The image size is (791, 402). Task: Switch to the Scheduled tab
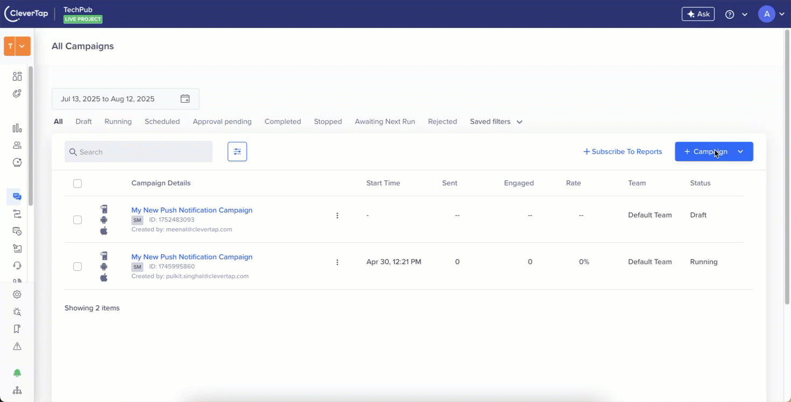point(162,121)
